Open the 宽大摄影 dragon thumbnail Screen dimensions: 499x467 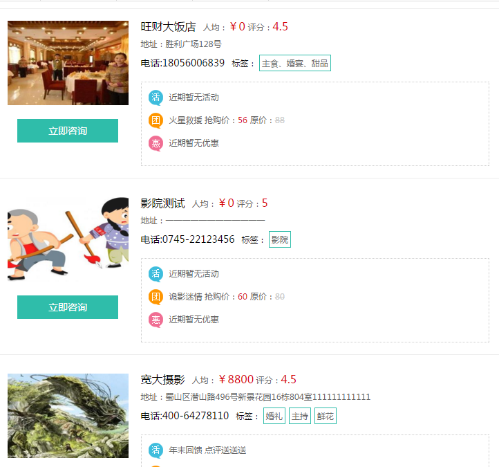coord(68,416)
